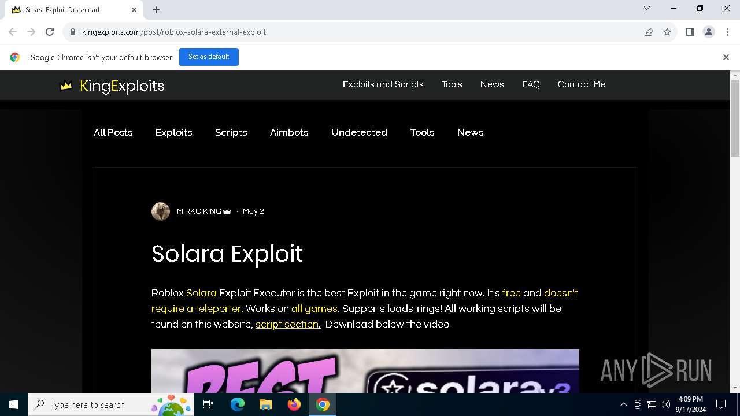Image resolution: width=740 pixels, height=416 pixels.
Task: Click the address bar URL
Action: coord(174,32)
